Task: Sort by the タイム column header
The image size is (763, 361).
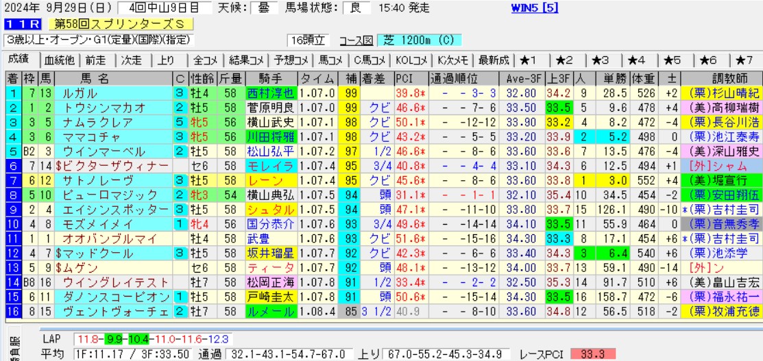Action: click(x=318, y=77)
